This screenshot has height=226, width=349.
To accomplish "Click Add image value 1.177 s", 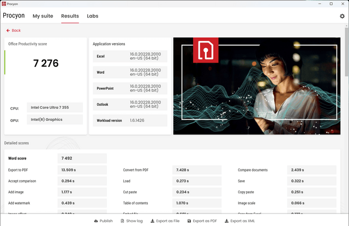I will click(82, 192).
